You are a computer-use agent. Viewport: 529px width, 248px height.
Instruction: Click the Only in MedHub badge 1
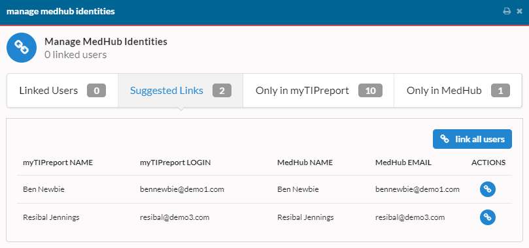(x=500, y=91)
